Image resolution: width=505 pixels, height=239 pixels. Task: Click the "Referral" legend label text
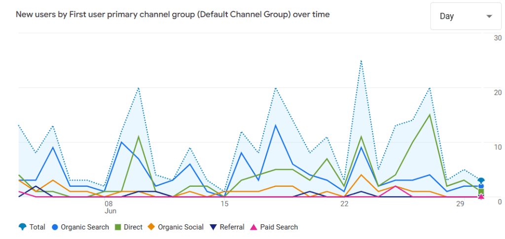click(232, 227)
